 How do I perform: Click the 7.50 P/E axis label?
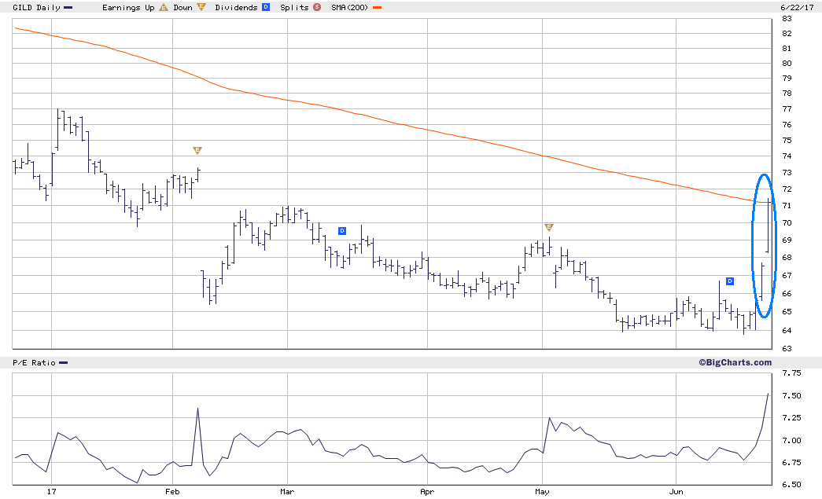(x=791, y=396)
